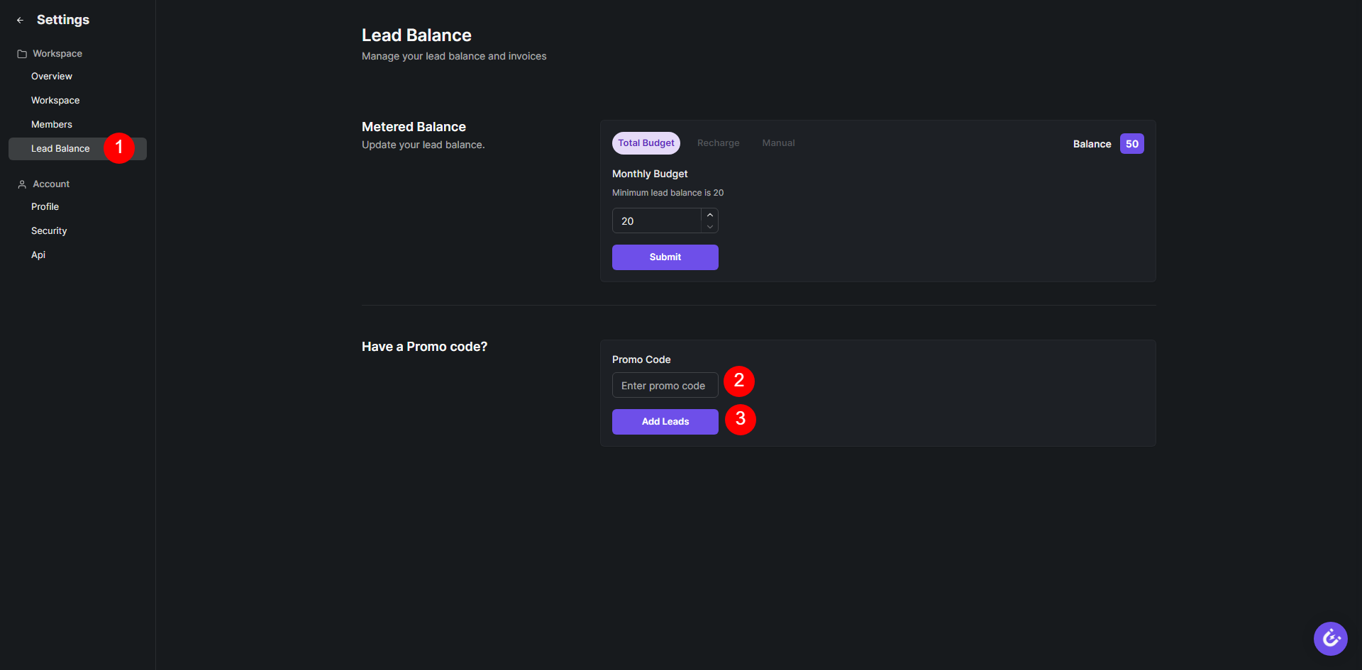Go to the Members settings page
This screenshot has width=1362, height=670.
pyautogui.click(x=52, y=125)
